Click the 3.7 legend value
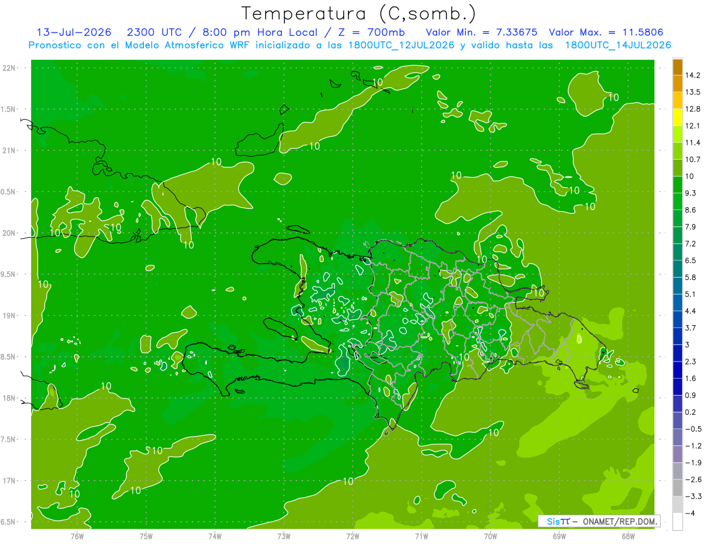Viewport: 705px width, 544px height. [691, 327]
